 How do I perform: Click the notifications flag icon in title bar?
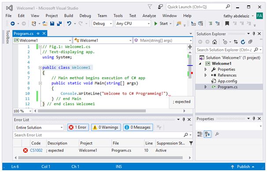click(x=150, y=7)
